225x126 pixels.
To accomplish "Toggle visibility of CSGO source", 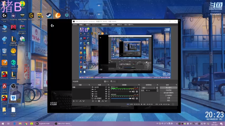I will pos(106,94).
